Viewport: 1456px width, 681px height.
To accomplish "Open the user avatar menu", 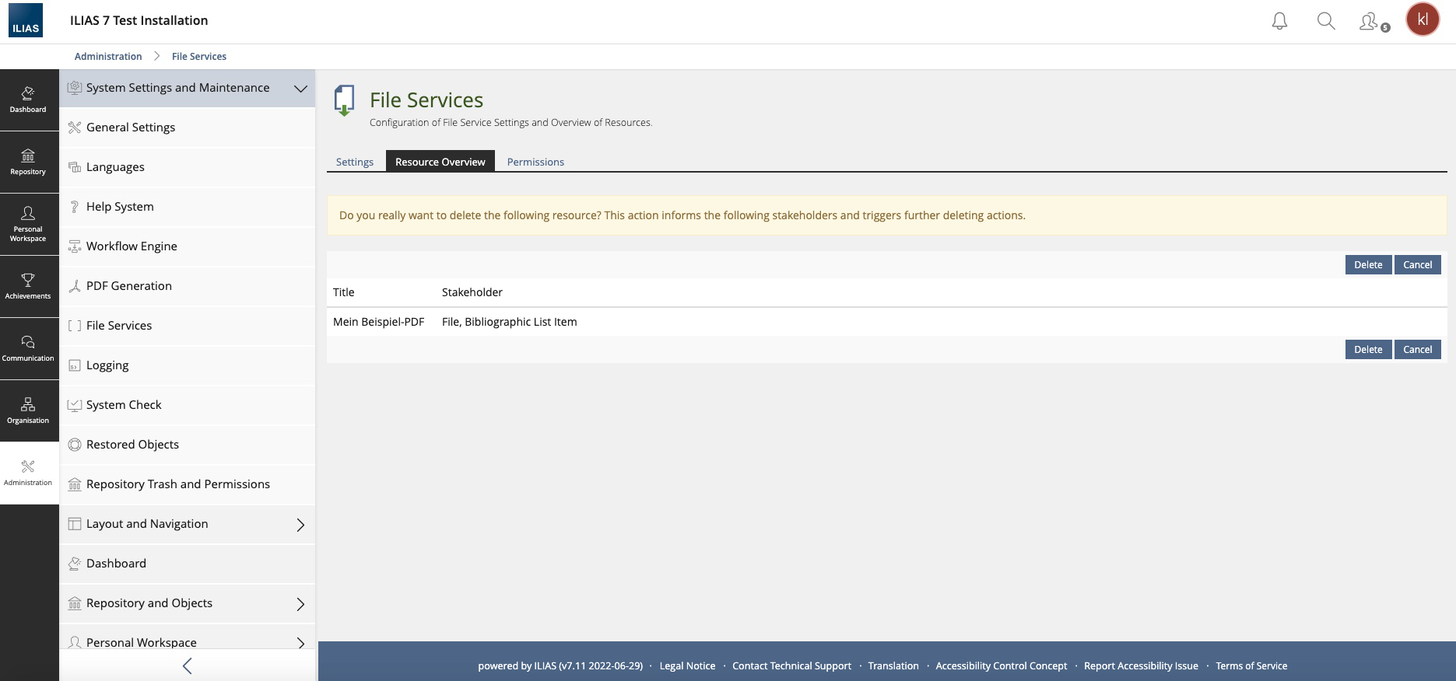I will click(1423, 20).
